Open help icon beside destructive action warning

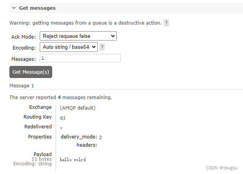(166, 23)
